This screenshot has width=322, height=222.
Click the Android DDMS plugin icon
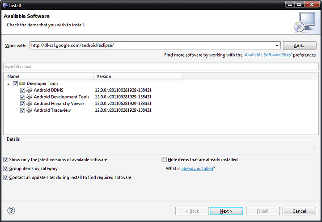29,90
